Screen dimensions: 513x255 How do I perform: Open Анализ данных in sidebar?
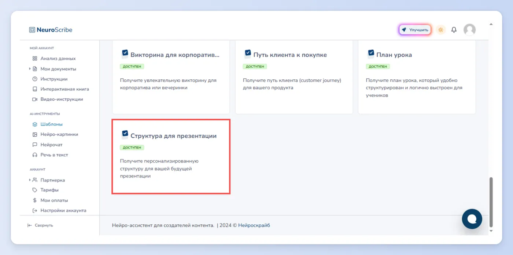click(x=58, y=59)
